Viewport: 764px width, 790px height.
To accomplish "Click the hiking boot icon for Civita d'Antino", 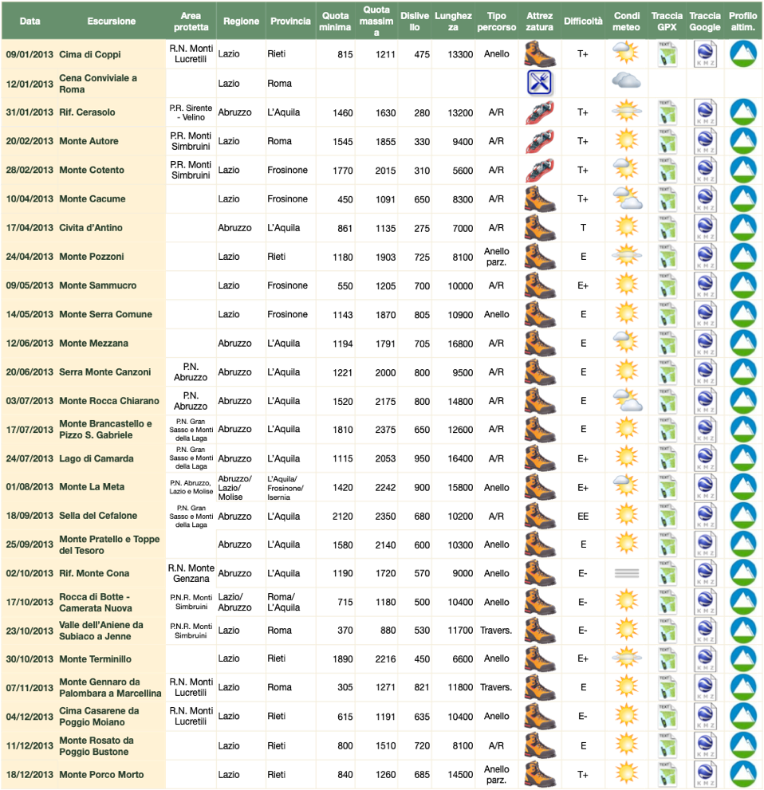I will tap(540, 228).
